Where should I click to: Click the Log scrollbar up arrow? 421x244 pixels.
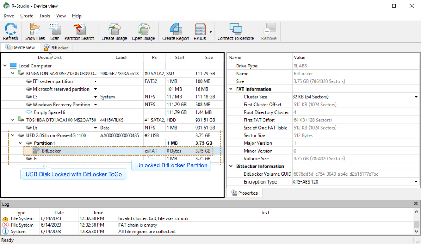[x=416, y=211]
